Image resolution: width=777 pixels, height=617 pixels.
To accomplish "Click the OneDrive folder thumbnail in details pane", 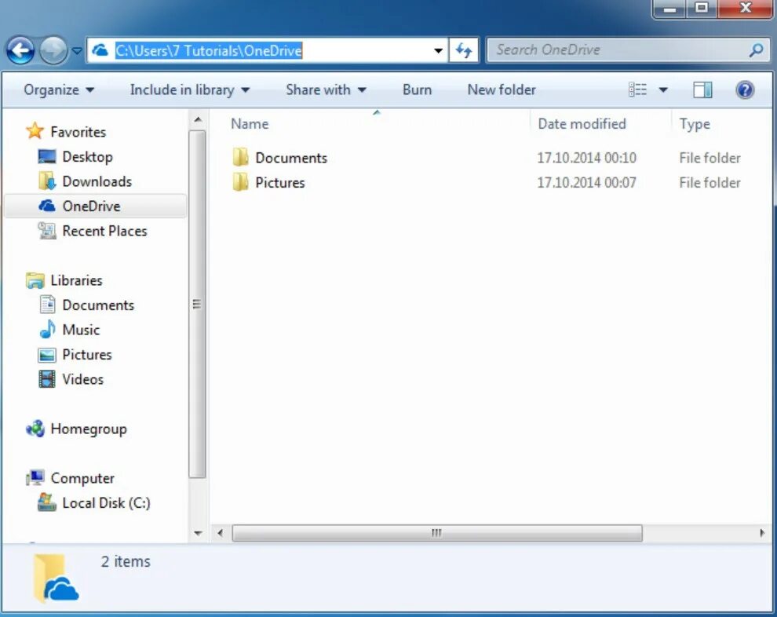I will (x=56, y=579).
